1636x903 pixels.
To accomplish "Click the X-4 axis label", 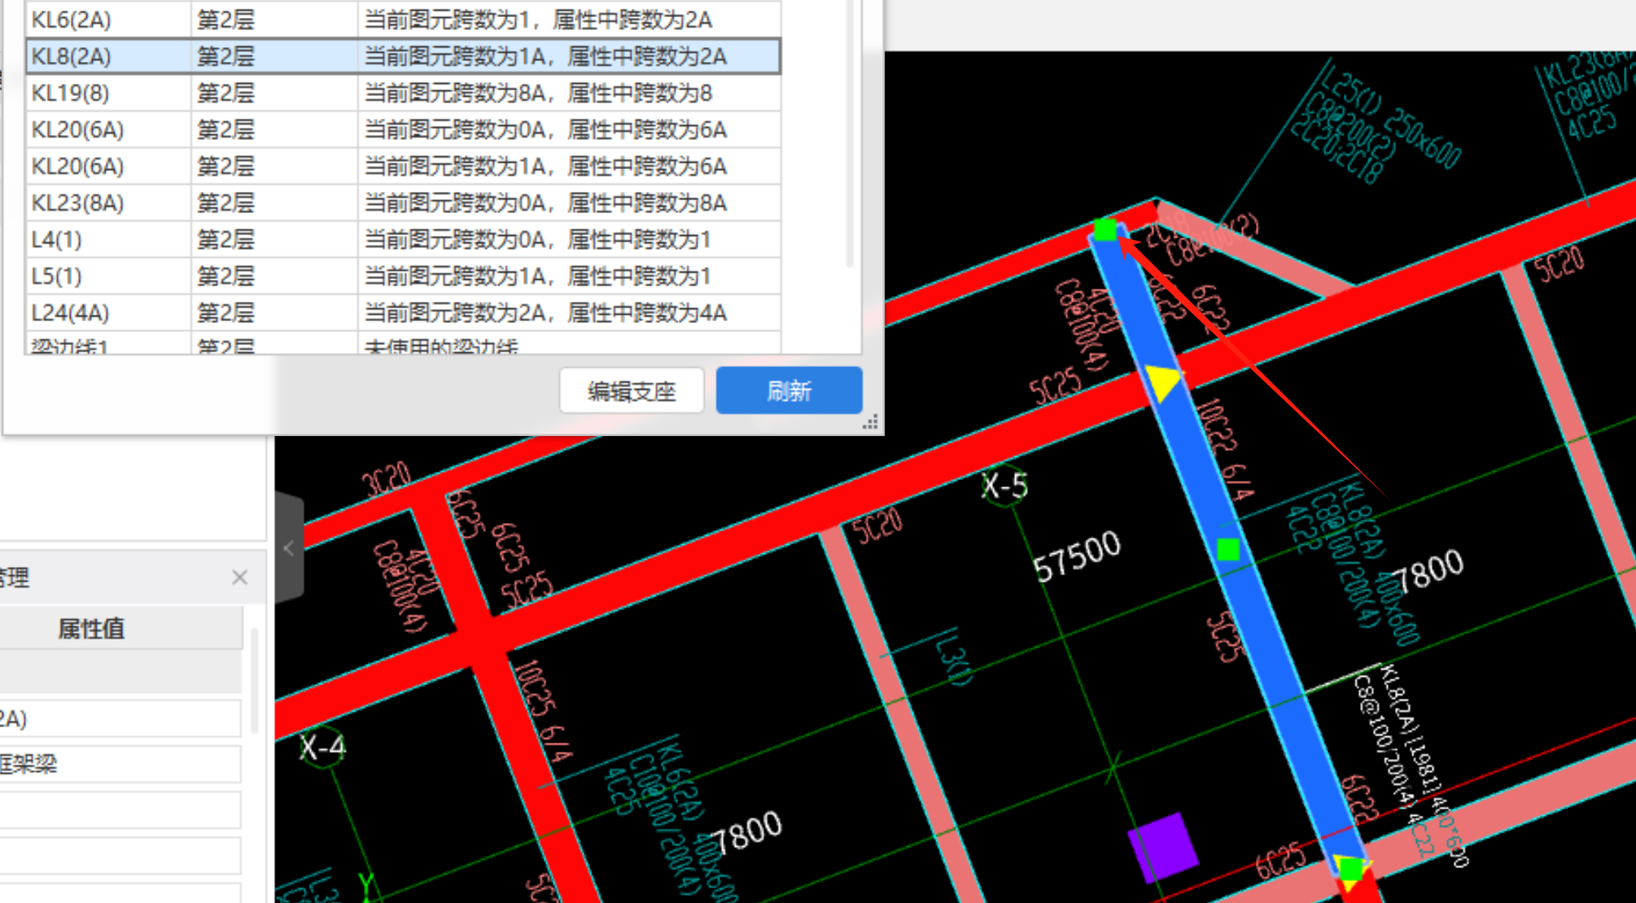I will (x=322, y=747).
